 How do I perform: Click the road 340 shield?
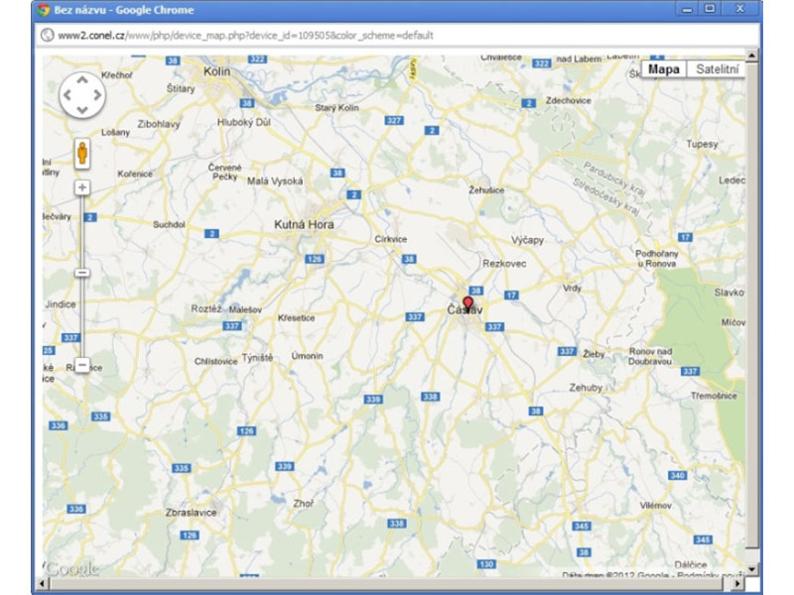pyautogui.click(x=677, y=475)
